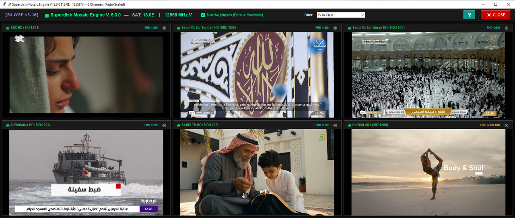Select the Saudi Ch for Quran HD video
515x218 pixels.
[x=428, y=75]
